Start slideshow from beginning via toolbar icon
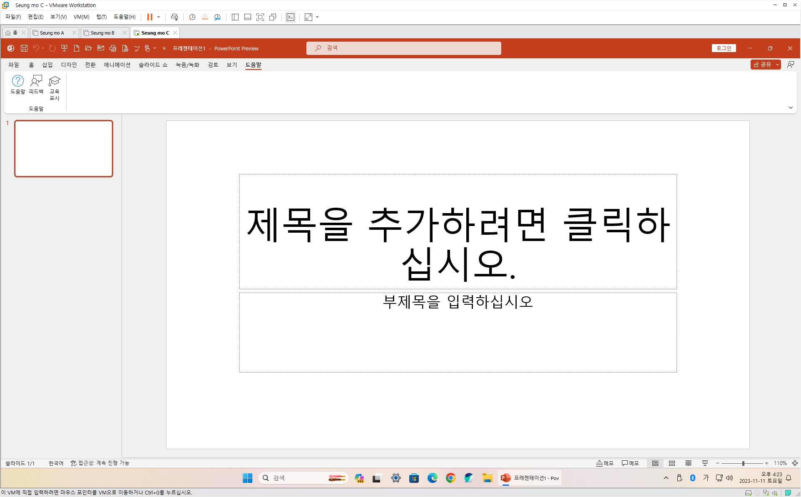Image resolution: width=801 pixels, height=497 pixels. click(64, 48)
